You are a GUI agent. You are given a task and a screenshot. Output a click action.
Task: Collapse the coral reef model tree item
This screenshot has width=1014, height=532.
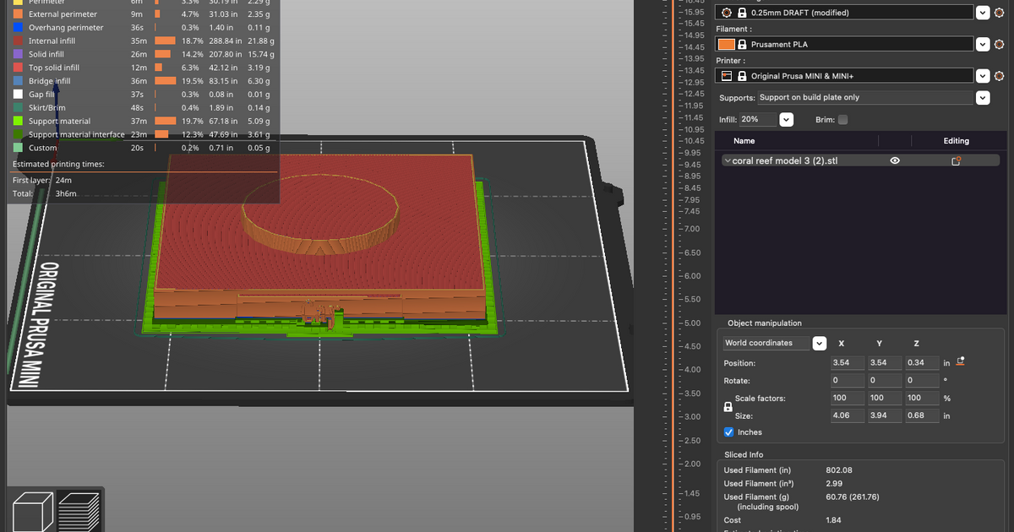point(728,160)
